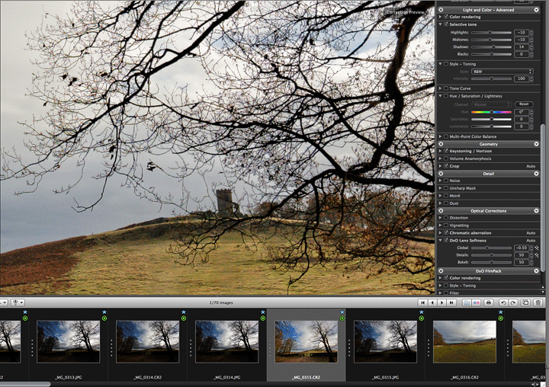Open the Geometry palette round arrow menu
Viewport: 549px width, 387px height.
(x=536, y=144)
